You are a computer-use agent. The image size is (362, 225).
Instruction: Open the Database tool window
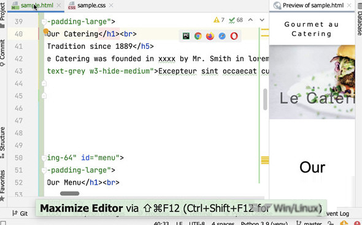pyautogui.click(x=359, y=20)
